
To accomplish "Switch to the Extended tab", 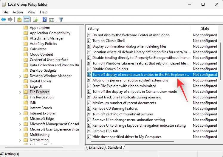I will 96,147.
